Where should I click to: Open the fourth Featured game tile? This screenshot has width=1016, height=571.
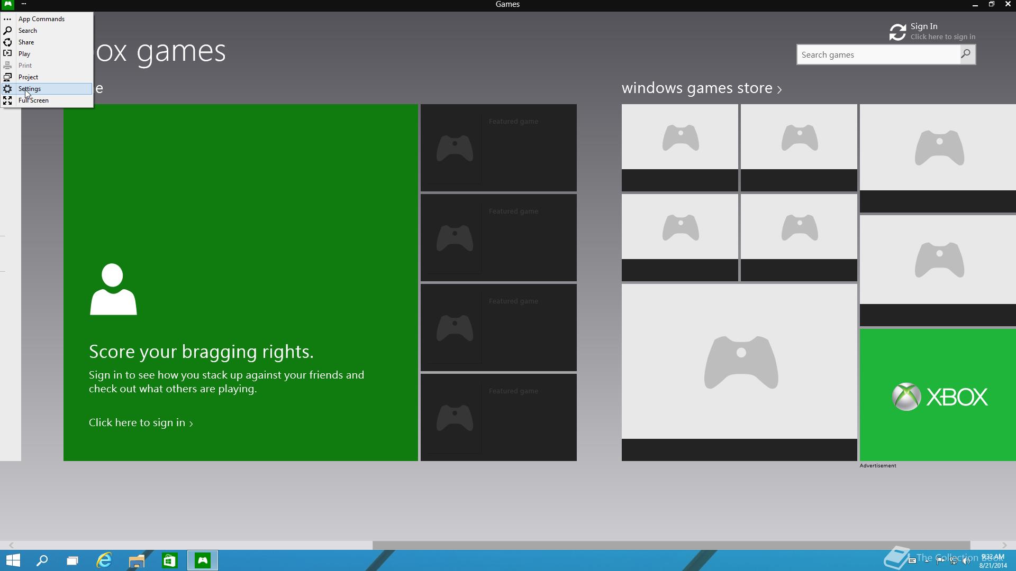pos(498,417)
